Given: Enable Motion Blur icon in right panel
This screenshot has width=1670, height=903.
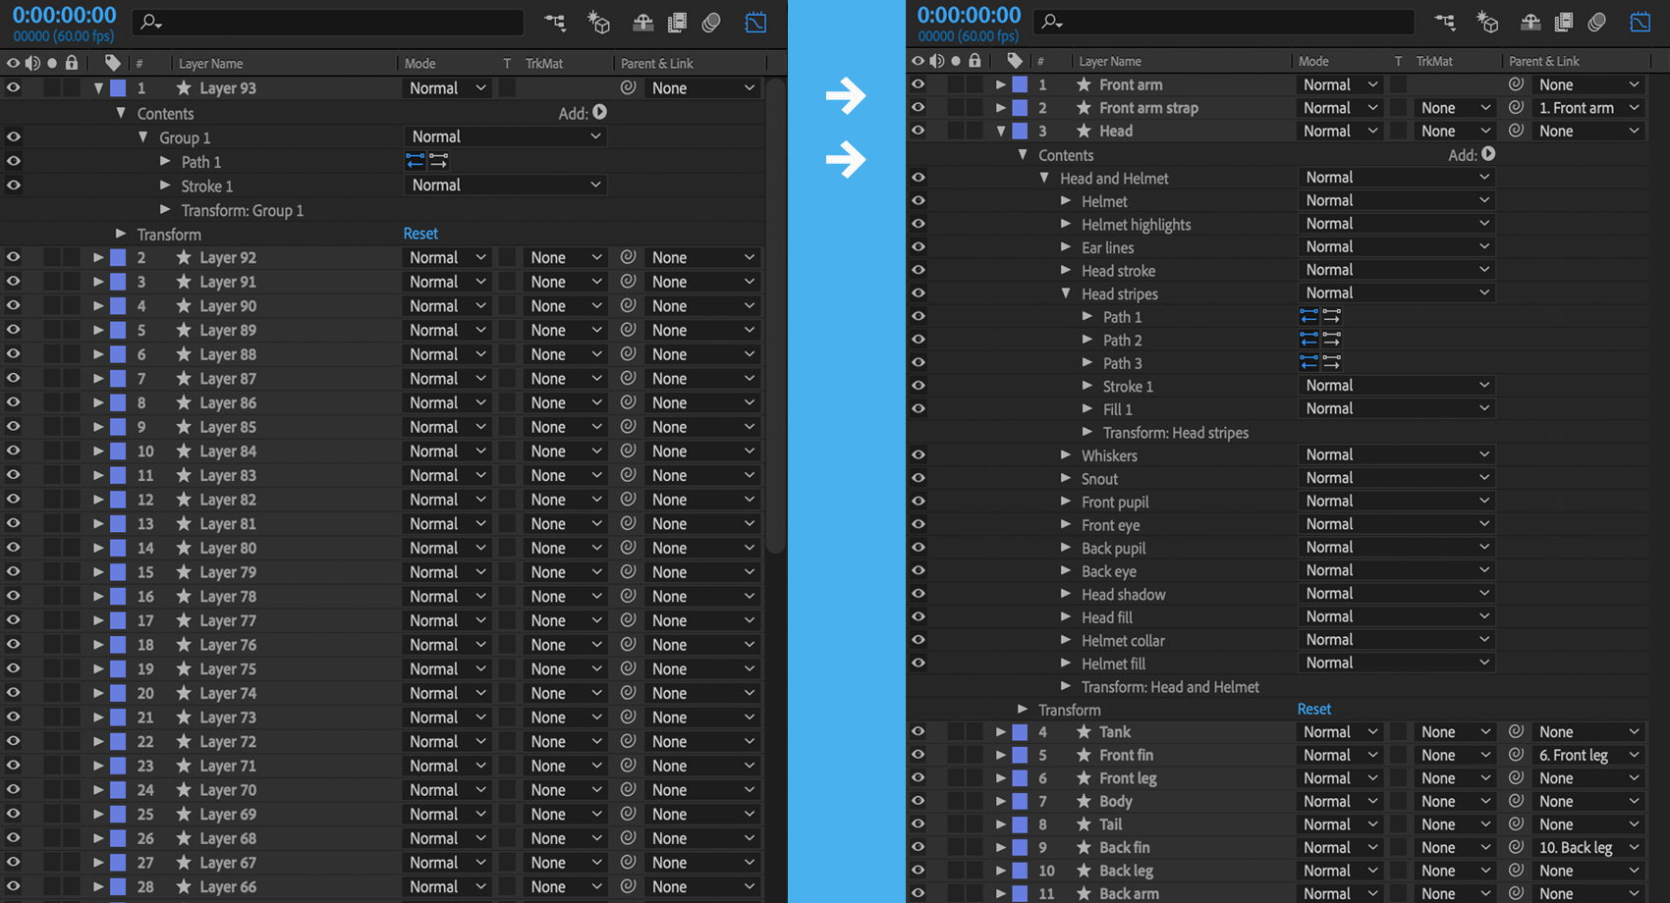Looking at the screenshot, I should click(1597, 21).
